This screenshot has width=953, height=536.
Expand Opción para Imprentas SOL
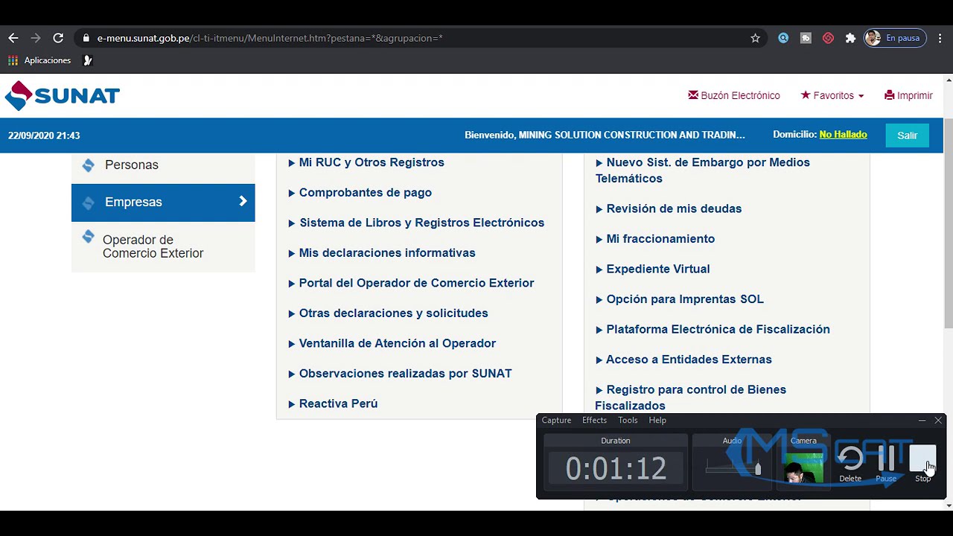point(680,299)
